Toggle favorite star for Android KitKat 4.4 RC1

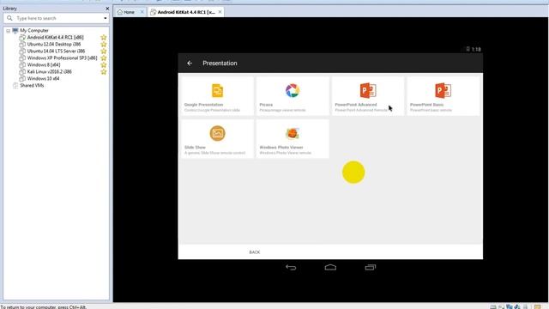[104, 37]
